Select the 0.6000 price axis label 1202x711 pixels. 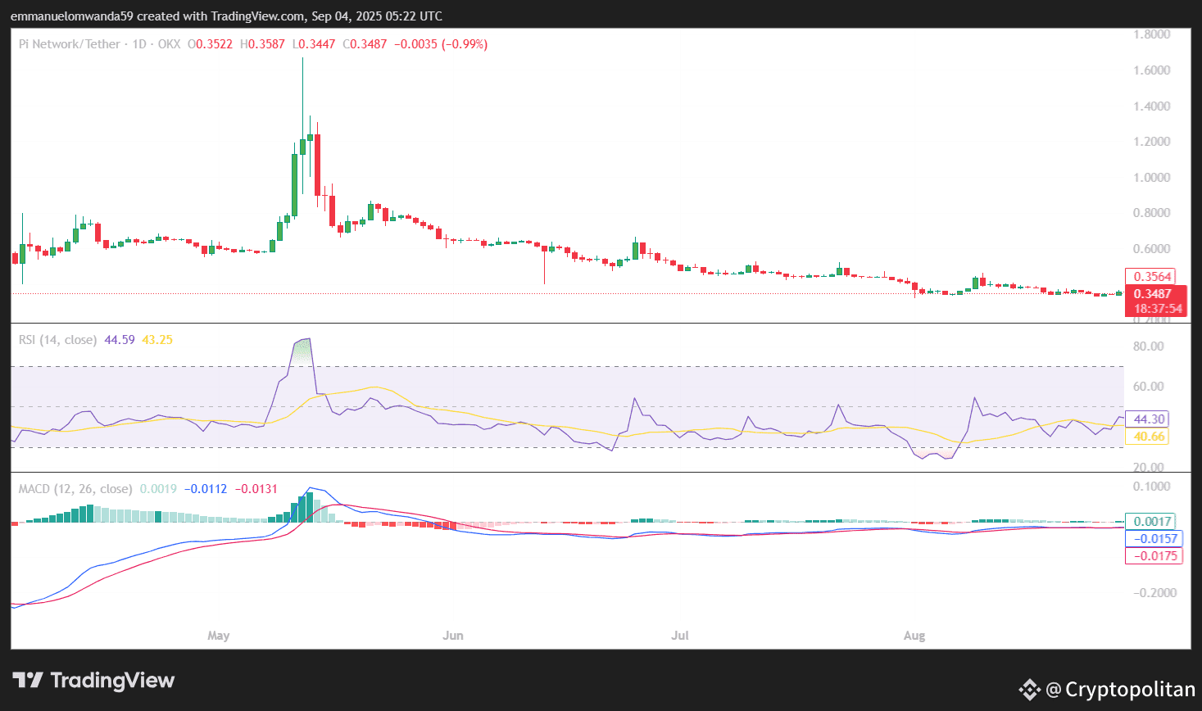point(1151,249)
